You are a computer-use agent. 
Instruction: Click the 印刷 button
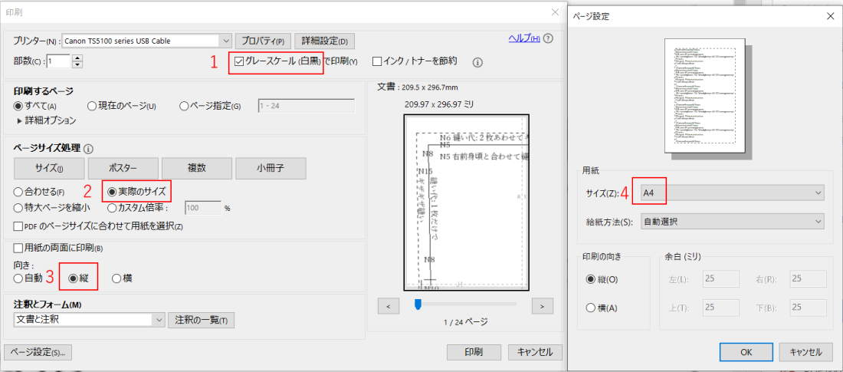[474, 352]
